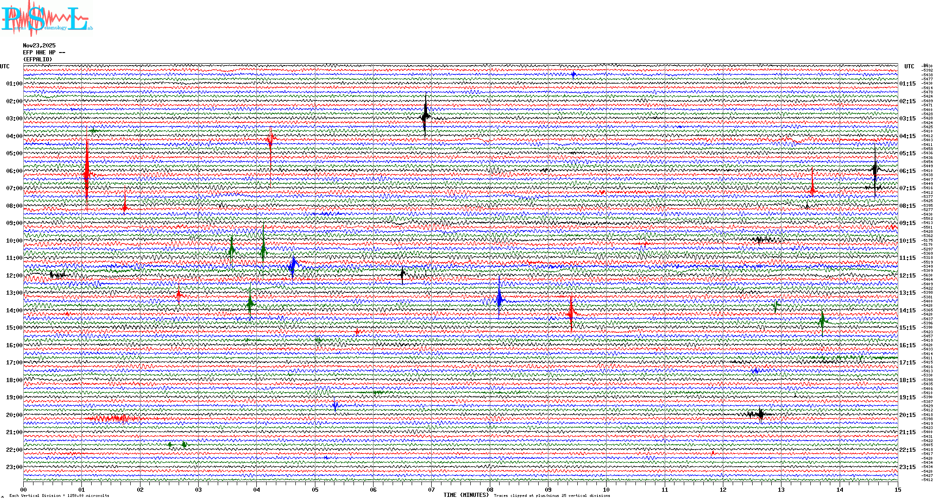Click the EFP HHE HP station code
Image resolution: width=935 pixels, height=502 pixels.
click(x=44, y=53)
